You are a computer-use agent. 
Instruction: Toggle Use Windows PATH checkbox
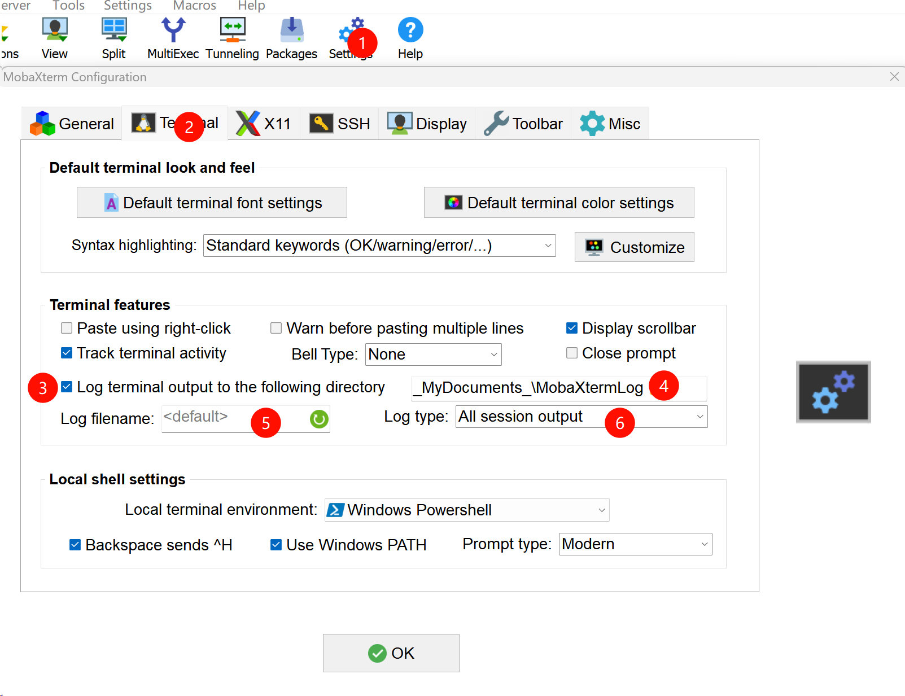click(276, 545)
